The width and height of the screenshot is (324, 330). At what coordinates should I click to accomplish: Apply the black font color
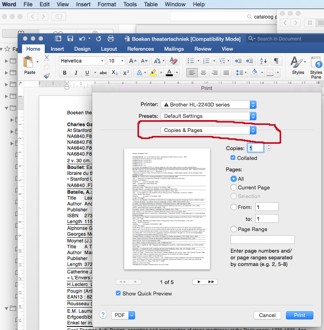(169, 73)
